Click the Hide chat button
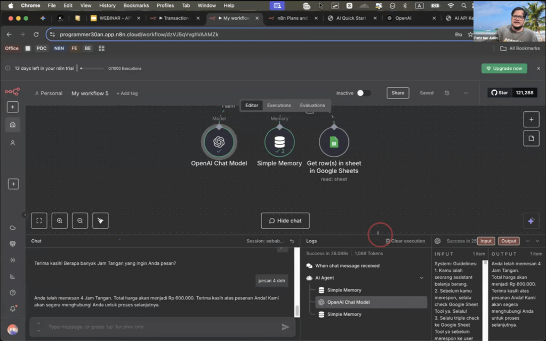 coord(285,221)
